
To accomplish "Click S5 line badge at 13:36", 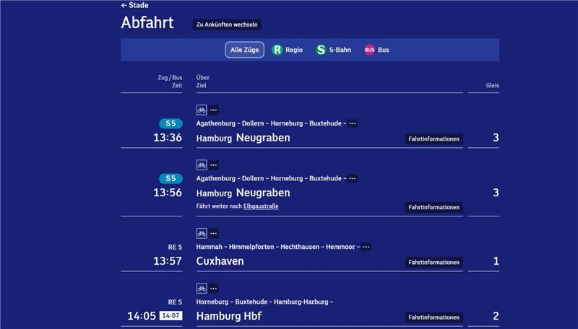I will click(x=171, y=123).
